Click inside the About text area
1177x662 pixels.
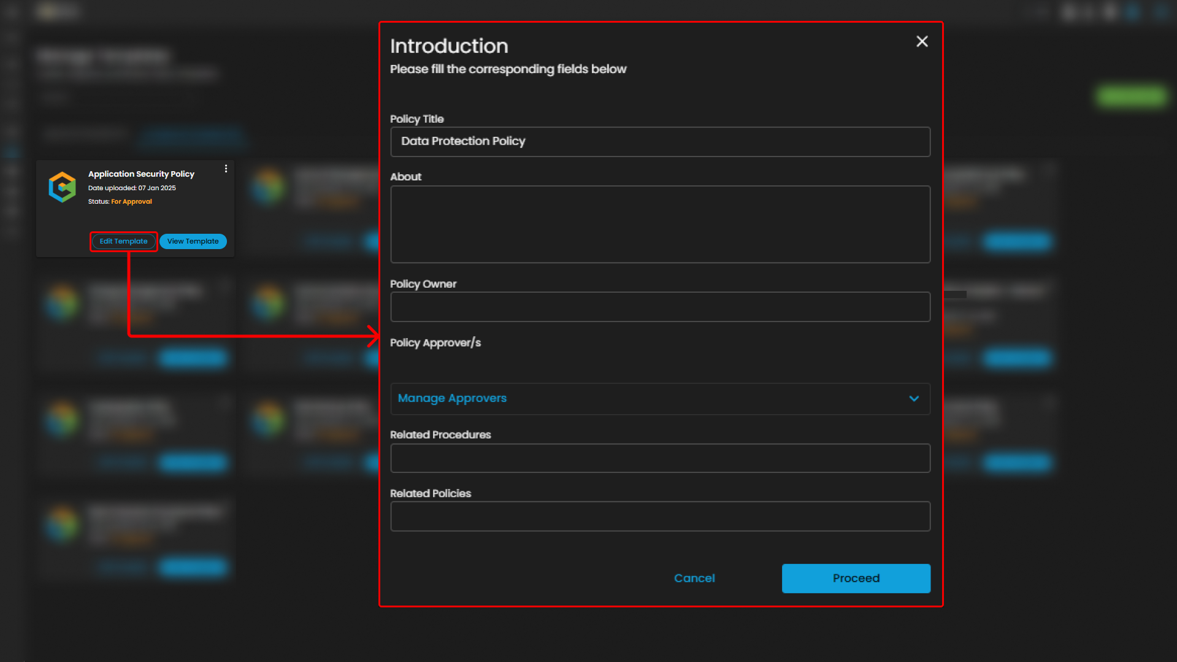tap(660, 224)
